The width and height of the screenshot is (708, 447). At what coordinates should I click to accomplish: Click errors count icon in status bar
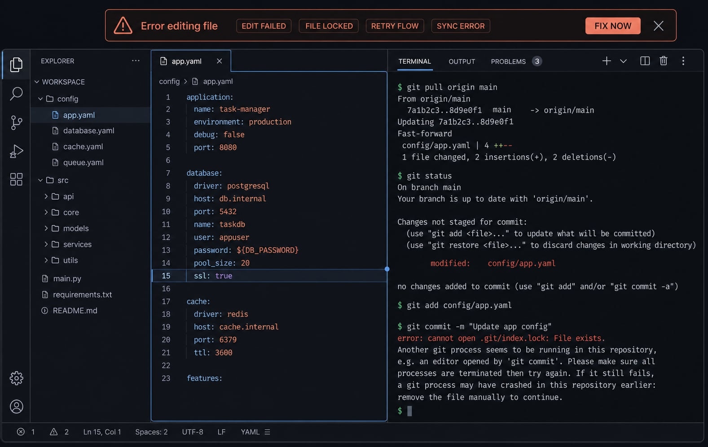click(x=21, y=432)
